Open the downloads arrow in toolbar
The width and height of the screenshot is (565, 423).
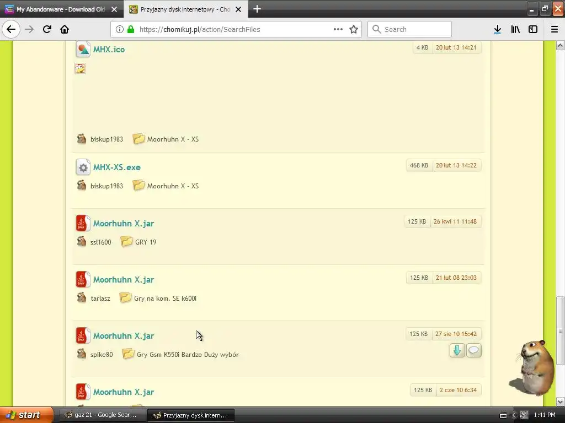tap(497, 29)
